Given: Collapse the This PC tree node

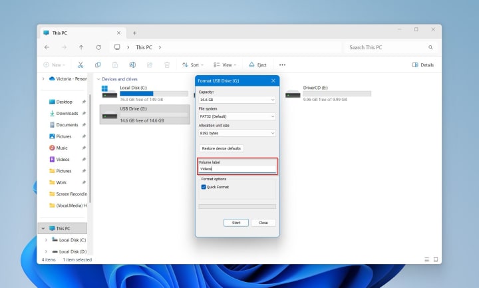Looking at the screenshot, I should coord(43,228).
